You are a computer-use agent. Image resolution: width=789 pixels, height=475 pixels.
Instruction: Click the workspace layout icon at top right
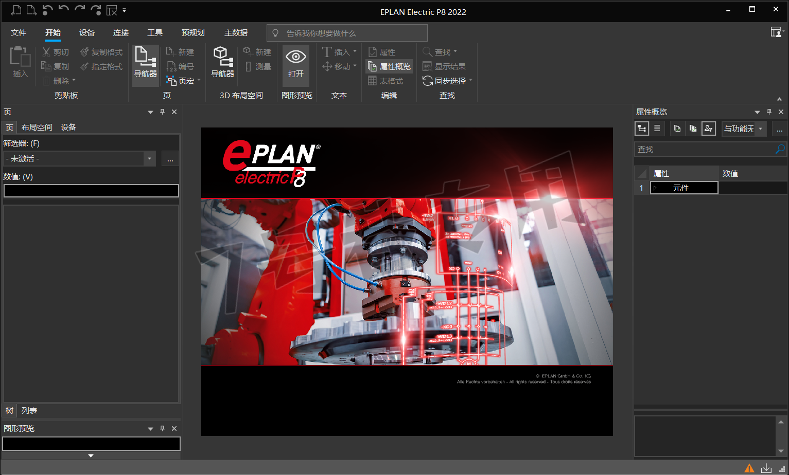[776, 32]
